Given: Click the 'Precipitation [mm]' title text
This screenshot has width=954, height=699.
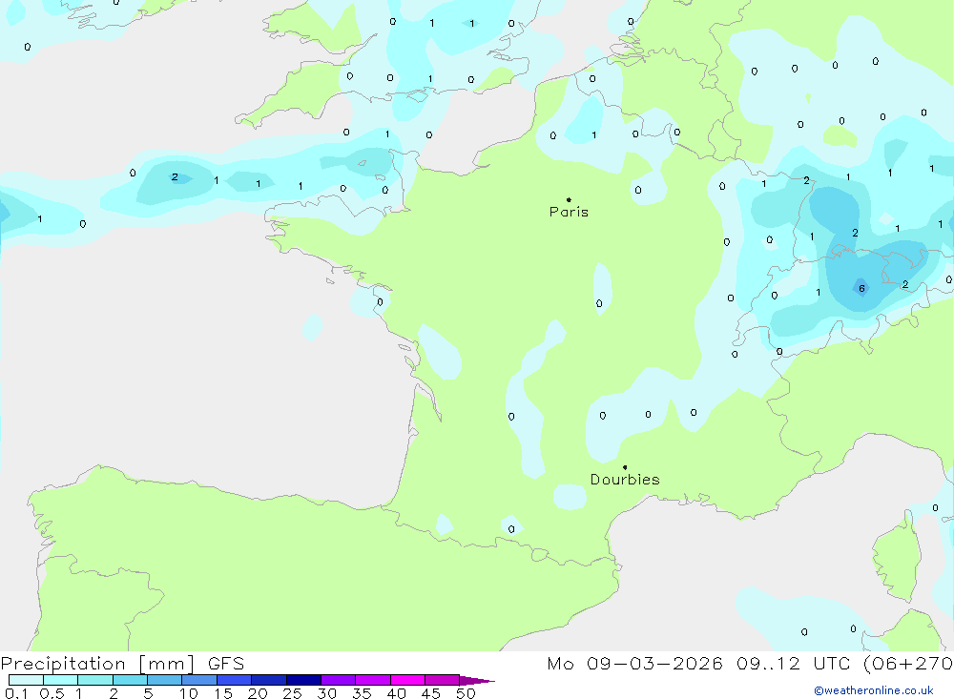Looking at the screenshot, I should (x=98, y=663).
